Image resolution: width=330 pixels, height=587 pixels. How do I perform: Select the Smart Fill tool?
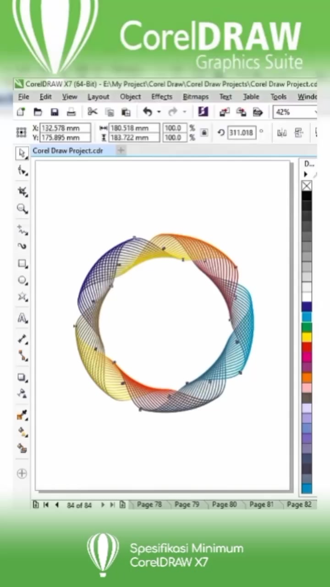22,448
